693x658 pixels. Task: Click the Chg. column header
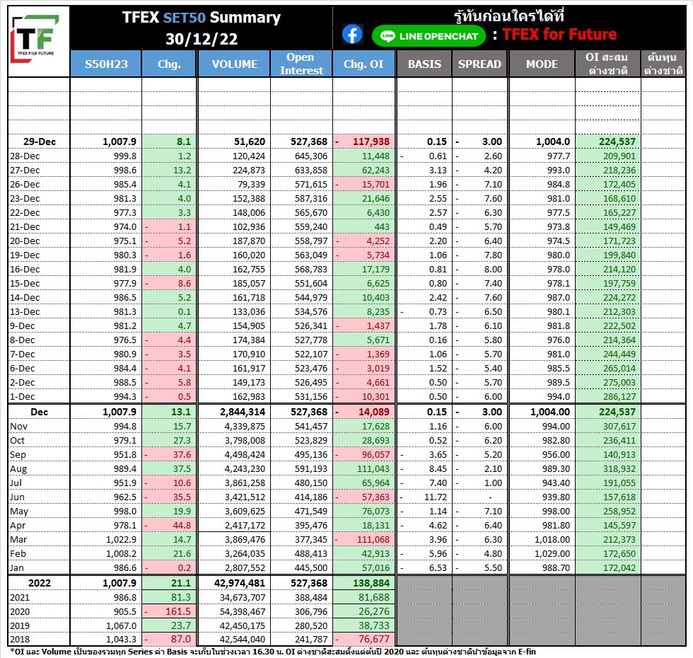pos(169,64)
